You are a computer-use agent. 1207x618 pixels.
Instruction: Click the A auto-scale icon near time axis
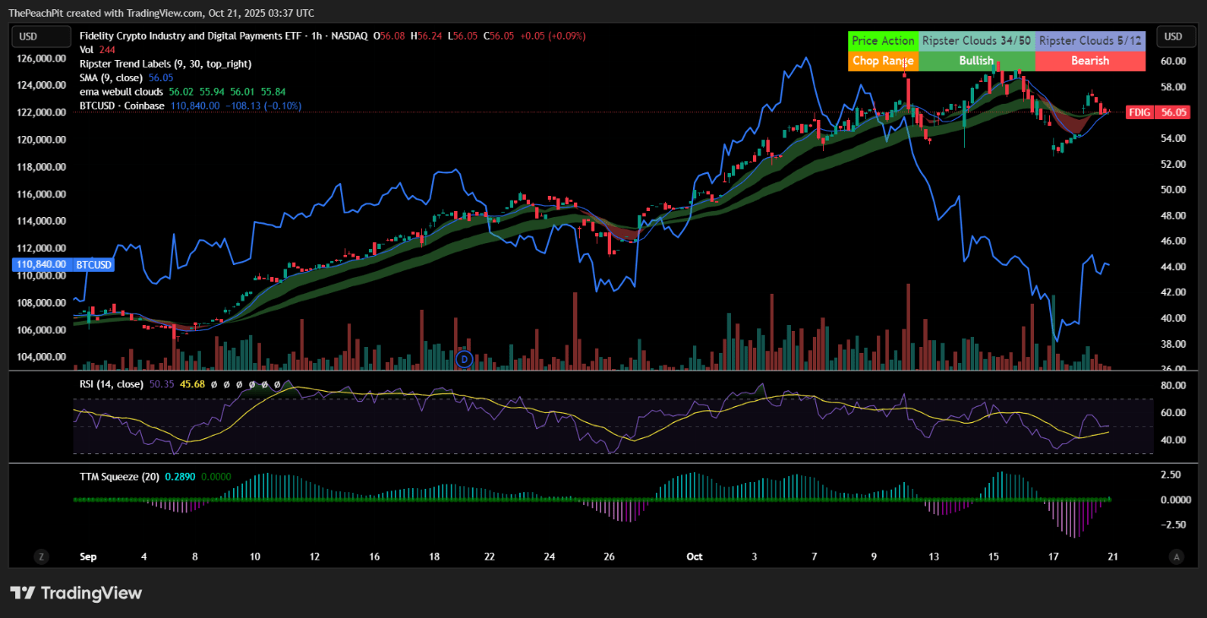click(1177, 556)
